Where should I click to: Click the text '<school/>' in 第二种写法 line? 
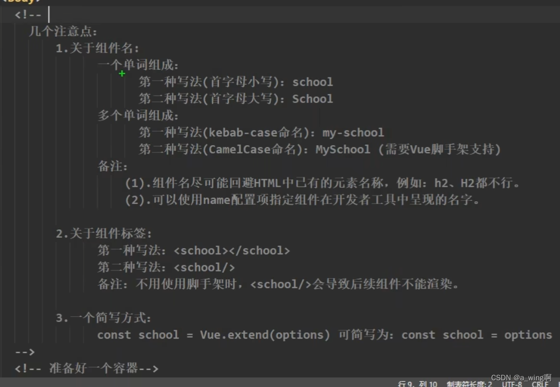204,267
